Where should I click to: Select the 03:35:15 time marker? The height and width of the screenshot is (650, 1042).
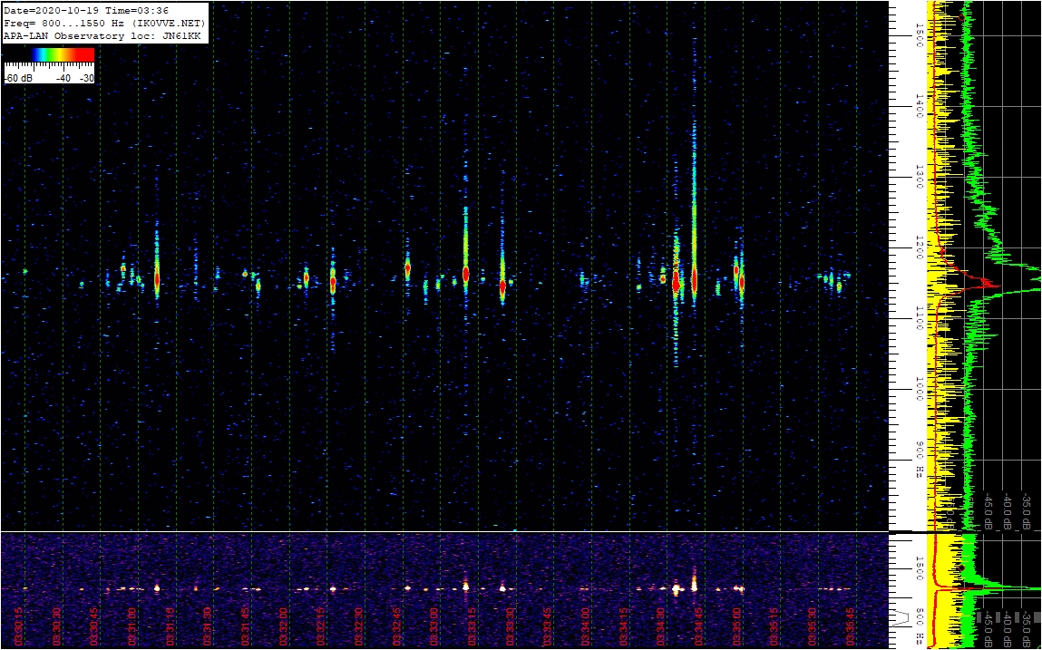(776, 626)
